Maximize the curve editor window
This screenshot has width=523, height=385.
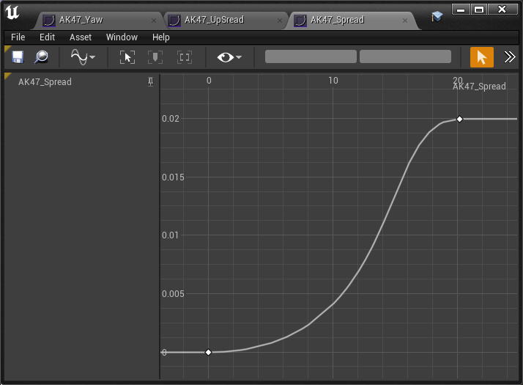[x=479, y=10]
